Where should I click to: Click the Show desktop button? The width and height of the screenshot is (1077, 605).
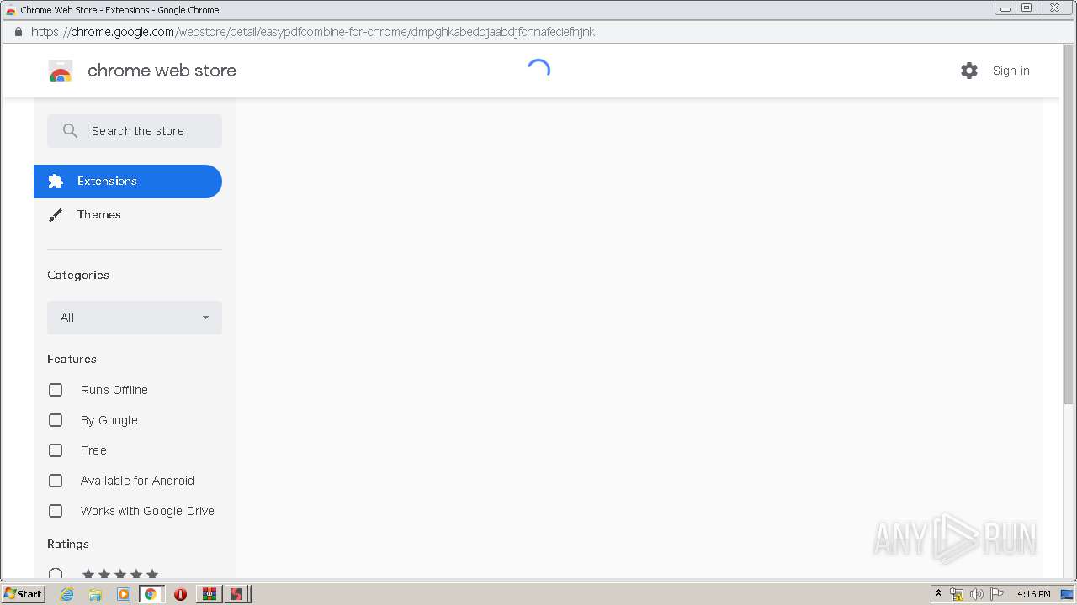point(1068,594)
